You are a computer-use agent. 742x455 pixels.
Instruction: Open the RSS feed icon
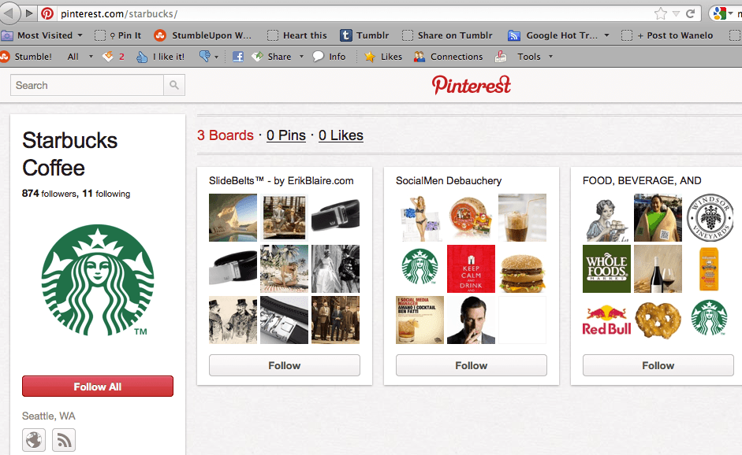pyautogui.click(x=64, y=440)
